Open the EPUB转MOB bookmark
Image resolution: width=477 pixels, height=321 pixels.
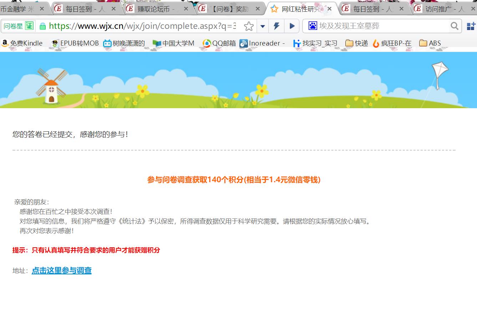[x=75, y=43]
